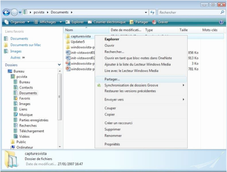The width and height of the screenshot is (227, 172).
Task: Refresh the folder view with refresh icon
Action: [x=152, y=12]
